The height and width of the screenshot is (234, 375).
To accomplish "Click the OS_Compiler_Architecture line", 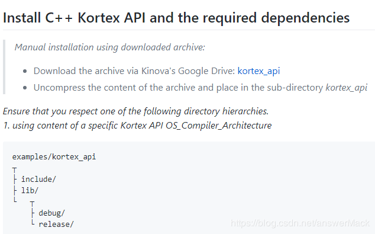I will pos(137,126).
